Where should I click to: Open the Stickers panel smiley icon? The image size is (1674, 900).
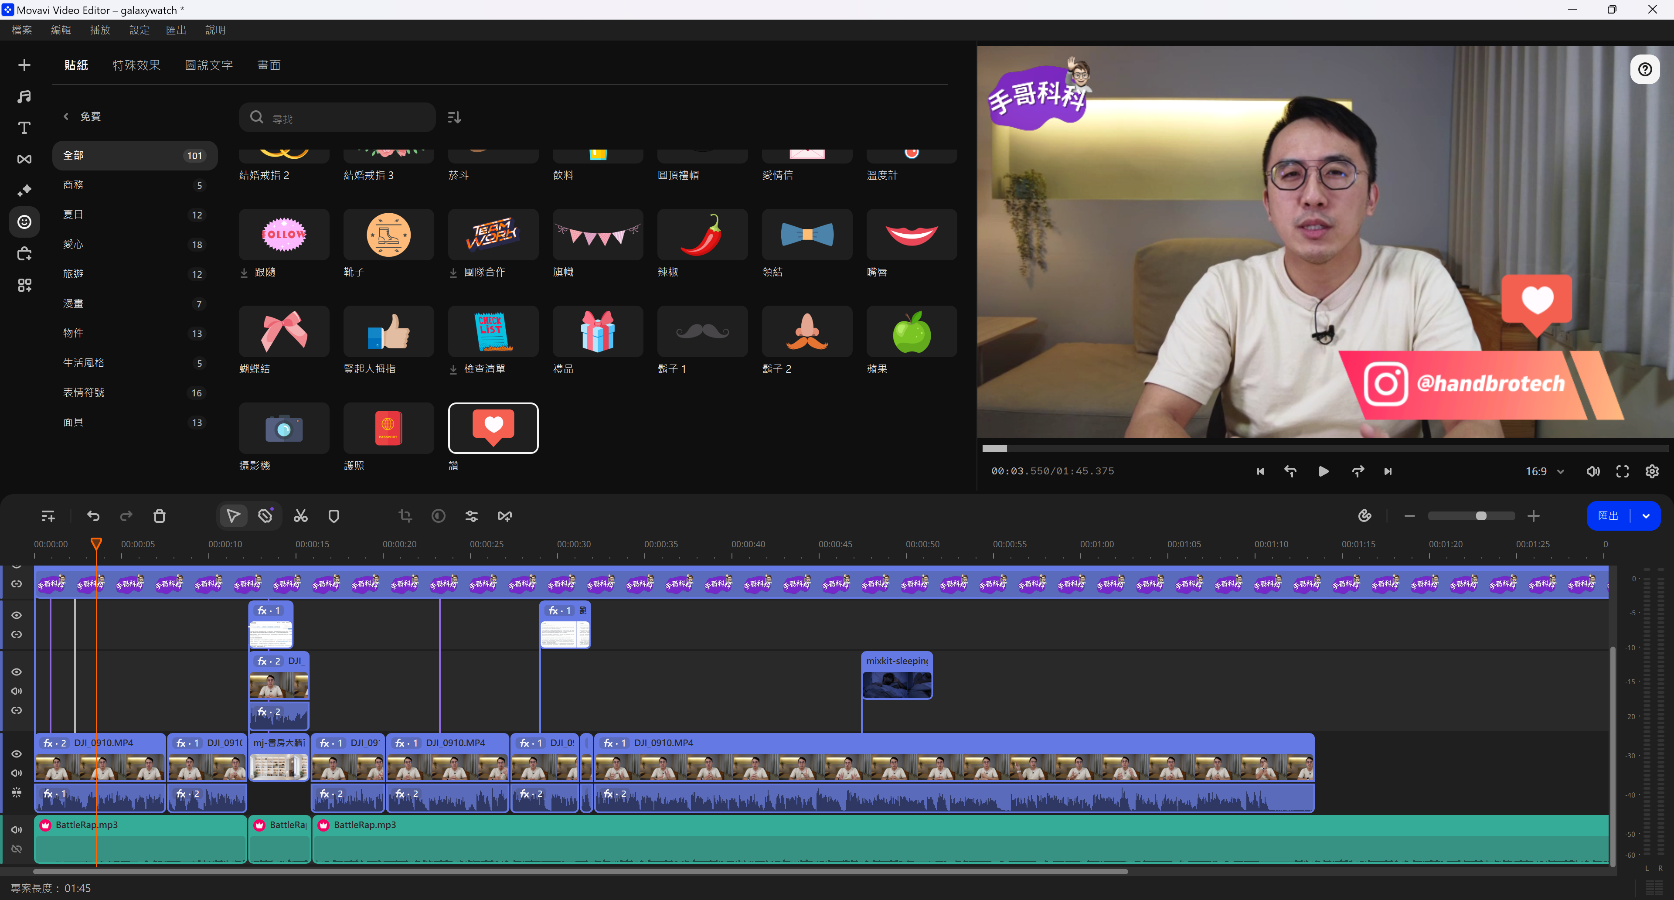click(x=24, y=222)
